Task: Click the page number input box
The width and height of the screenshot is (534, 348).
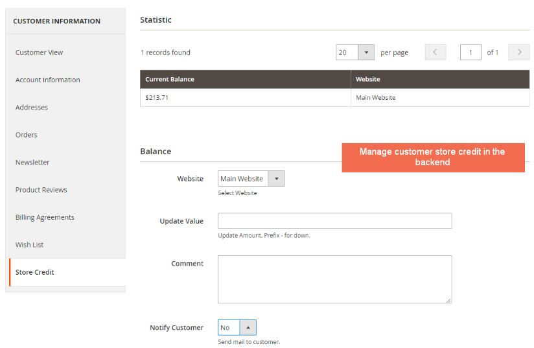Action: coord(470,52)
